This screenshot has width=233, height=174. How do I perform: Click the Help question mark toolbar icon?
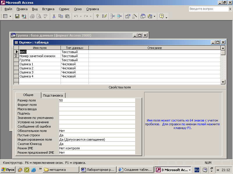click(x=162, y=16)
